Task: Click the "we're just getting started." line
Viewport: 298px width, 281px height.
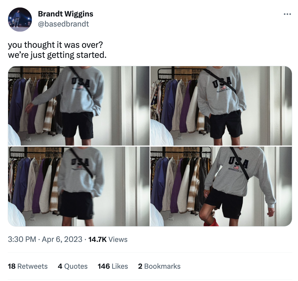Action: click(x=57, y=55)
